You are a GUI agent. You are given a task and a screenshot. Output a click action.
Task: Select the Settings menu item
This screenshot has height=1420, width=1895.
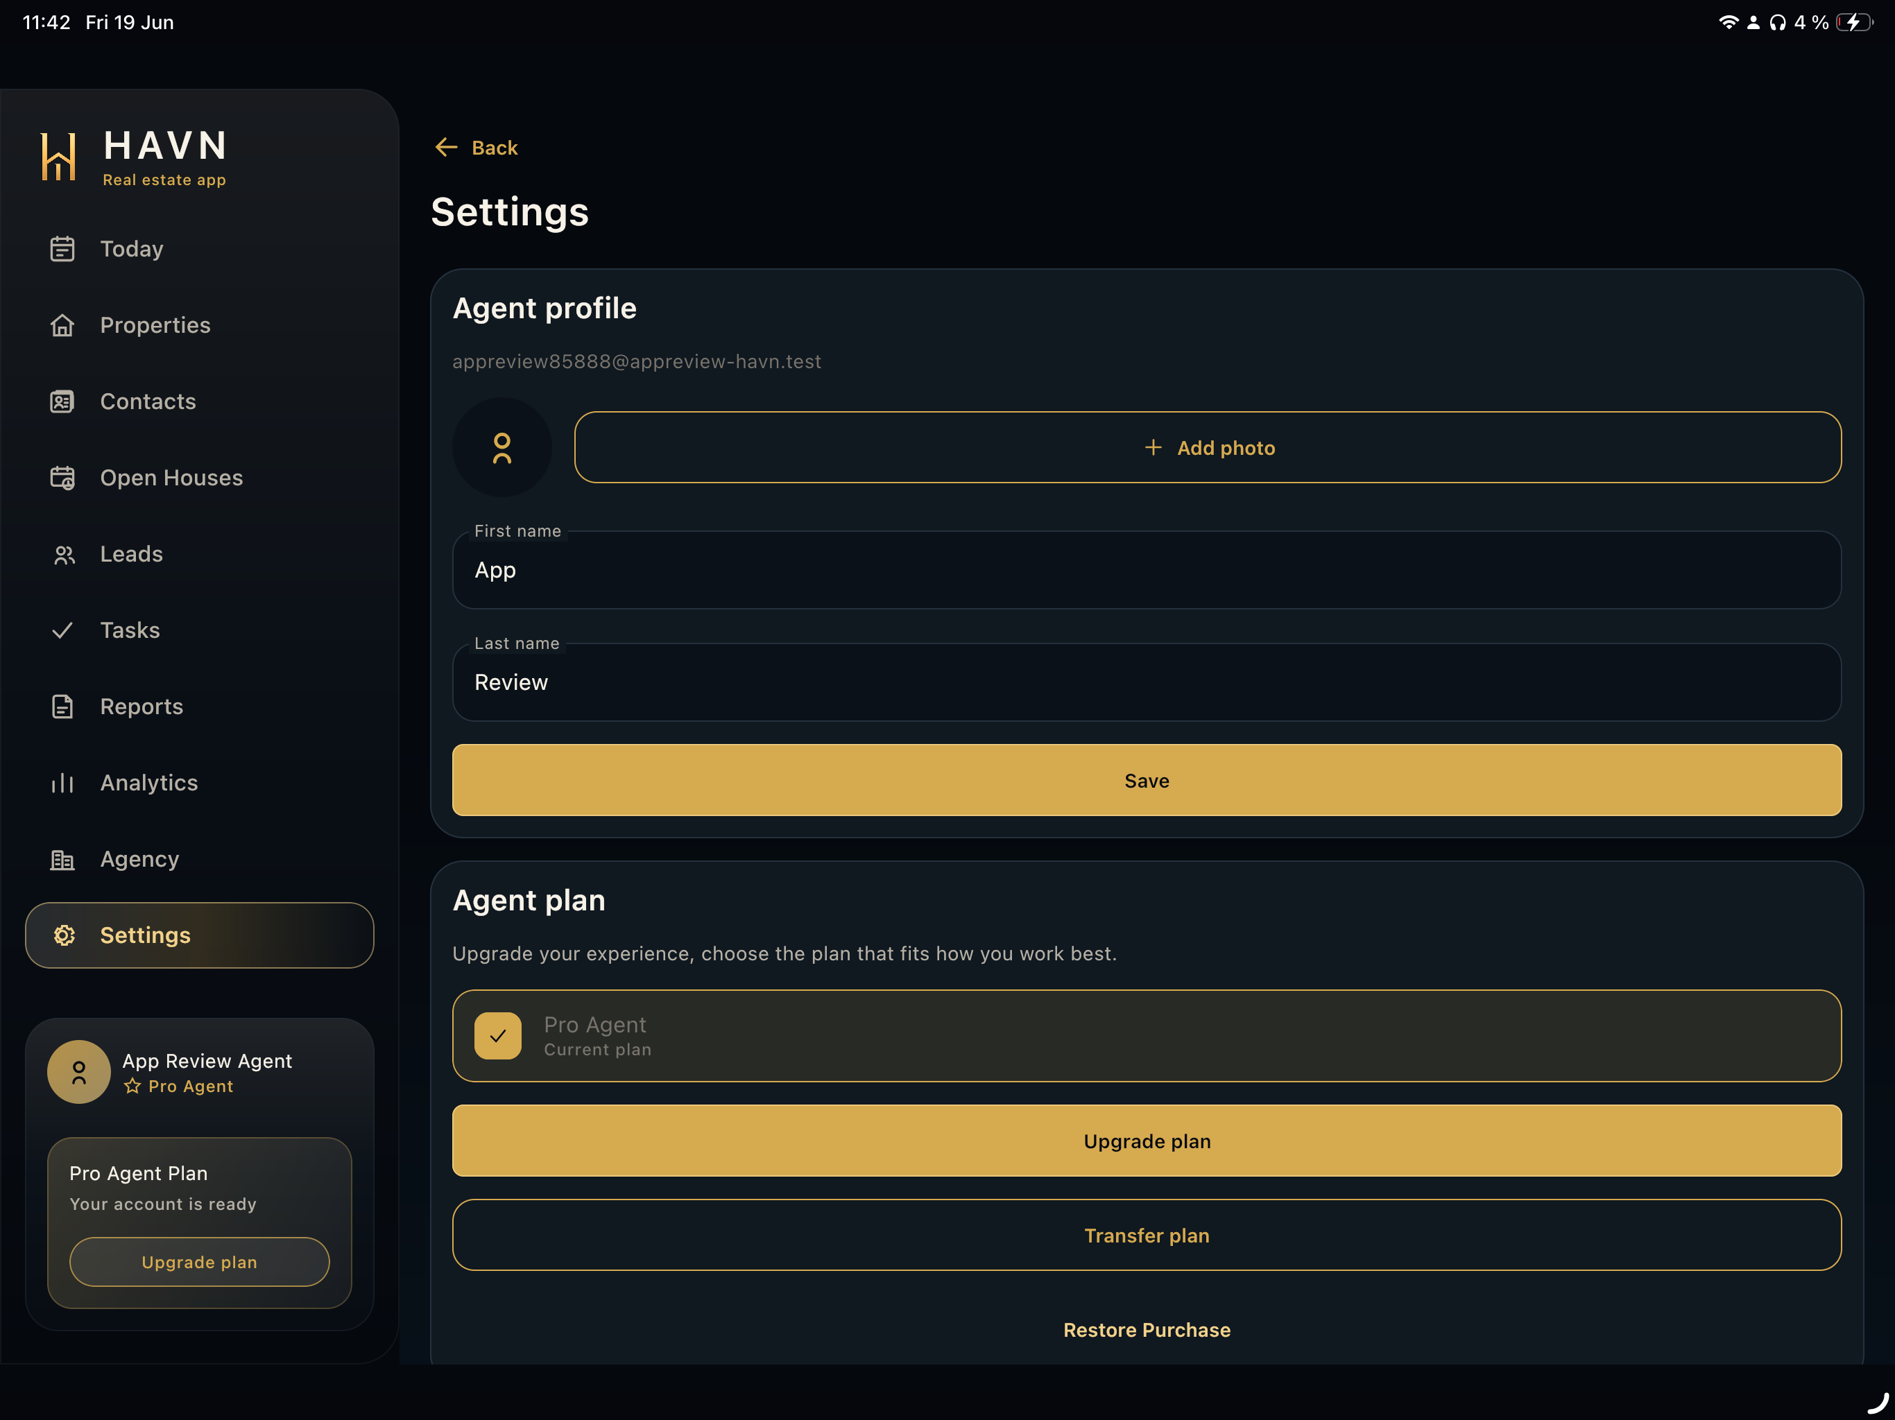[200, 935]
